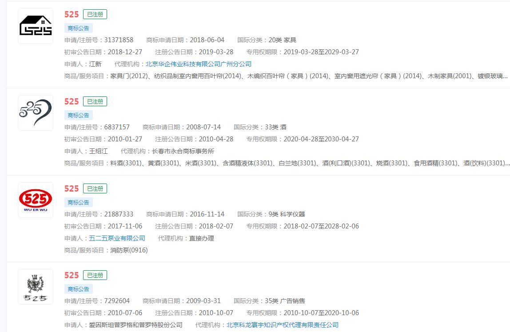Screen dimensions: 510x332
Task: Open 商标公告 tag for registration 7292604
Action: pos(78,289)
